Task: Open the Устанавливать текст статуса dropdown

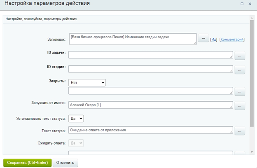Action: 76,118
